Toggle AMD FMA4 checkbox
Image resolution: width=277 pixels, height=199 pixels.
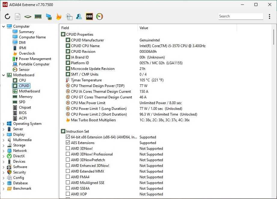point(68,176)
